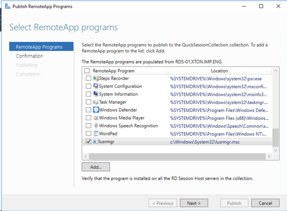
Task: Check the Steps Recorder checkbox
Action: [x=89, y=78]
